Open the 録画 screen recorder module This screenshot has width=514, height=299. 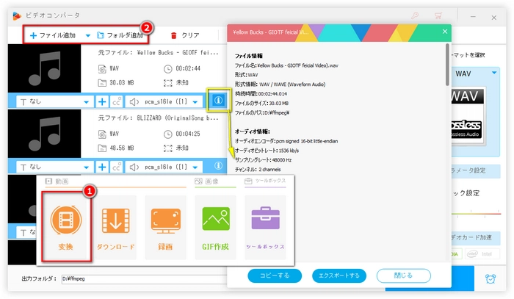click(x=165, y=227)
